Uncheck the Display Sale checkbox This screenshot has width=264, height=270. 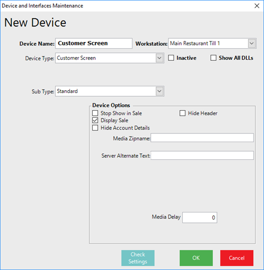95,121
